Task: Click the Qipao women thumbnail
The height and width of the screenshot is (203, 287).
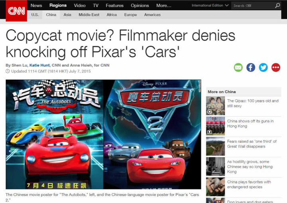Action: pos(215,106)
